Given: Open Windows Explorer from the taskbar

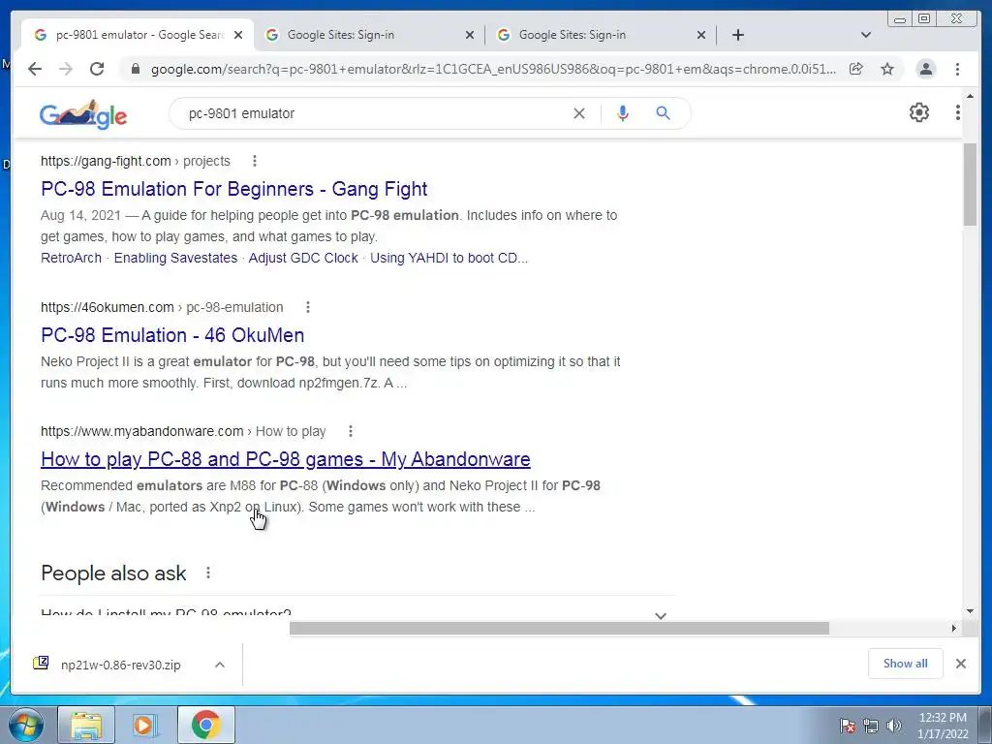Looking at the screenshot, I should point(86,725).
